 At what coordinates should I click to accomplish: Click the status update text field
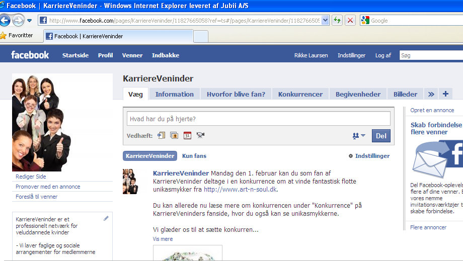258,119
